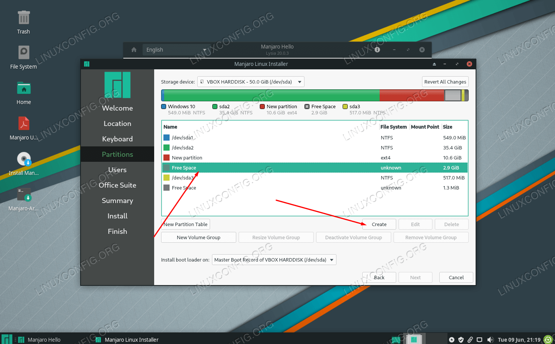Image resolution: width=555 pixels, height=344 pixels.
Task: Click the Manjaro logo in installer title bar
Action: (x=87, y=64)
